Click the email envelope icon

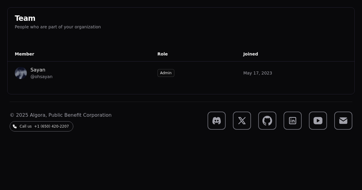point(343,121)
